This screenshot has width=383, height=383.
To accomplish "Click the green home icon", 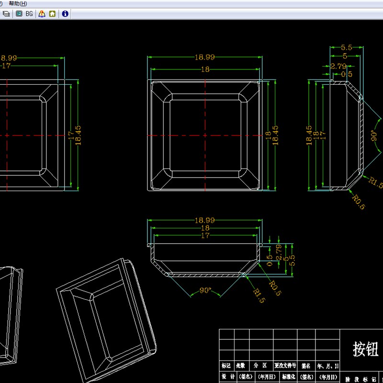I will click(x=52, y=14).
